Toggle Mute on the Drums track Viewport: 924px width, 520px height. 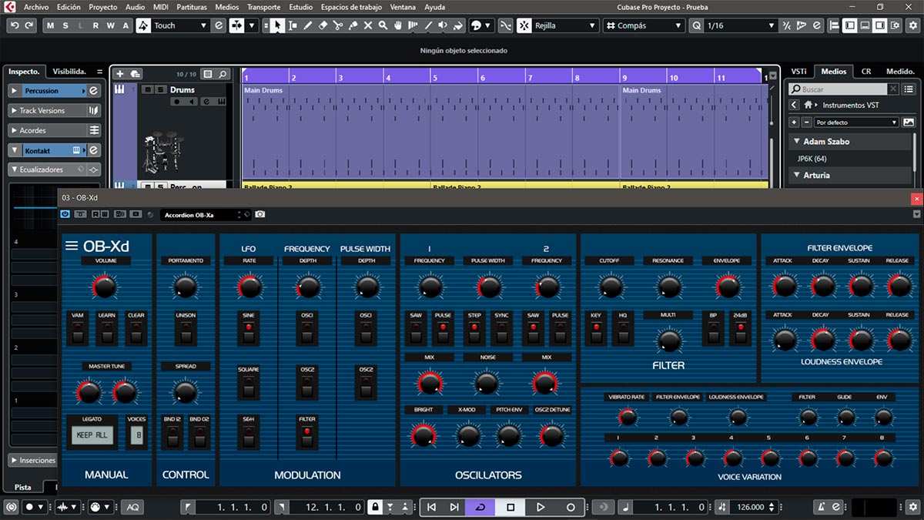click(148, 89)
